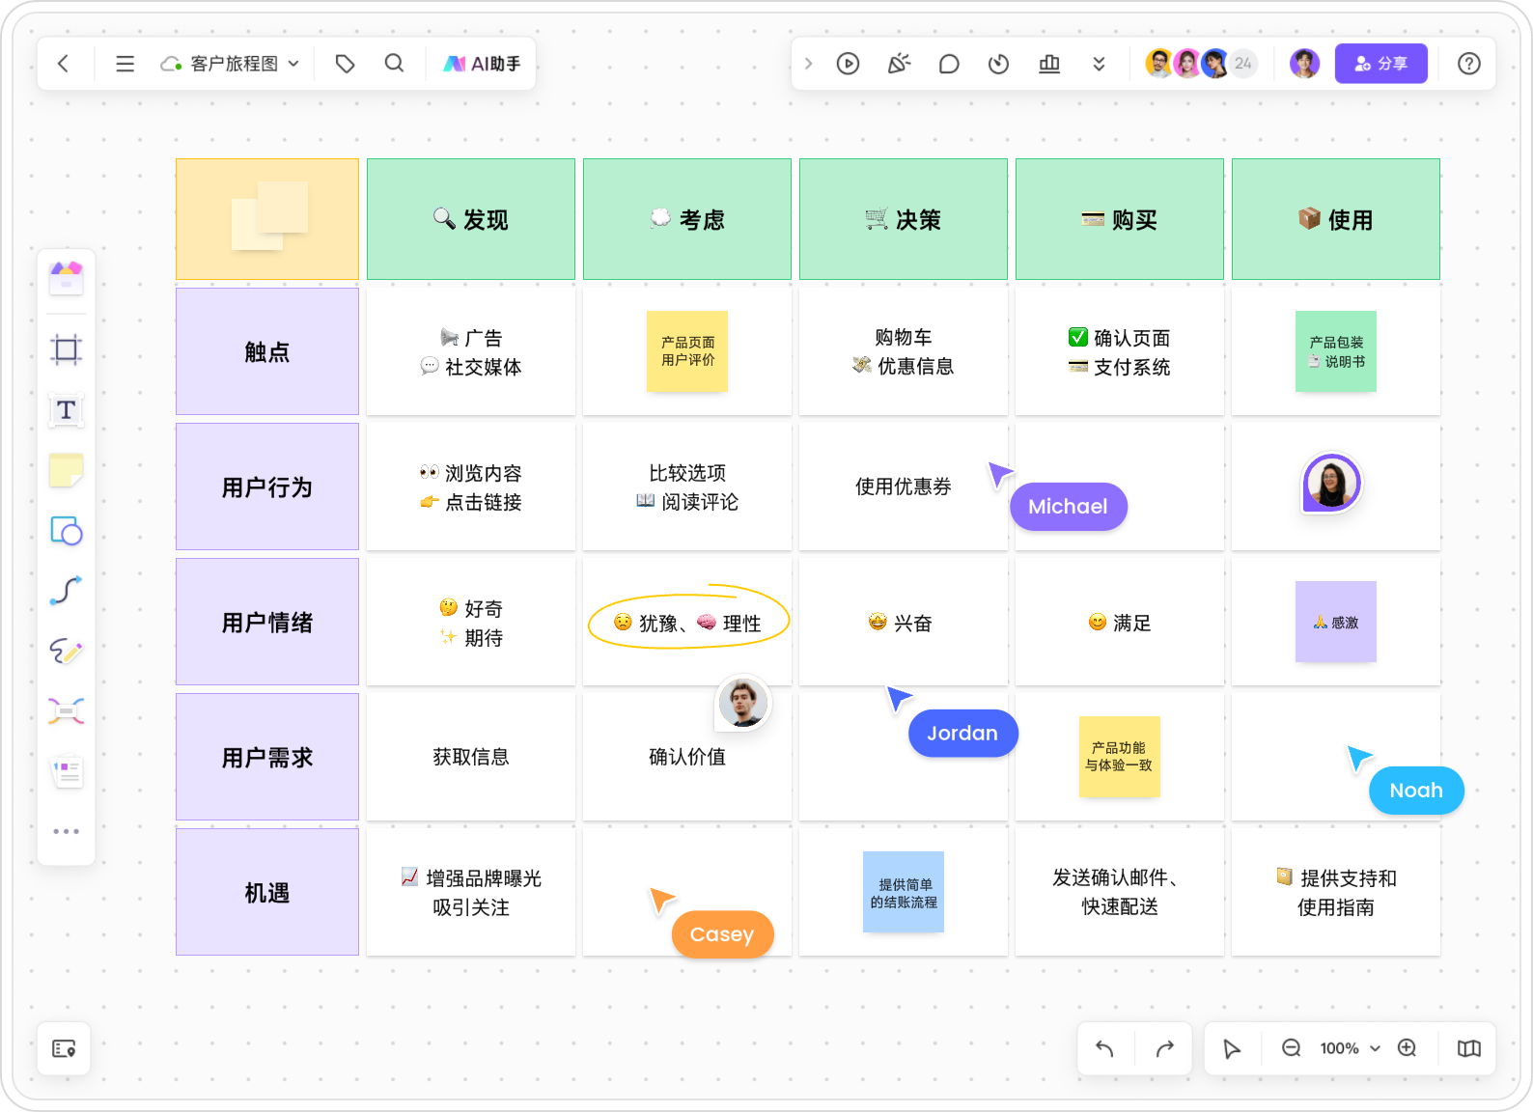The image size is (1533, 1112).
Task: Select the Sticky note tool
Action: 67,471
